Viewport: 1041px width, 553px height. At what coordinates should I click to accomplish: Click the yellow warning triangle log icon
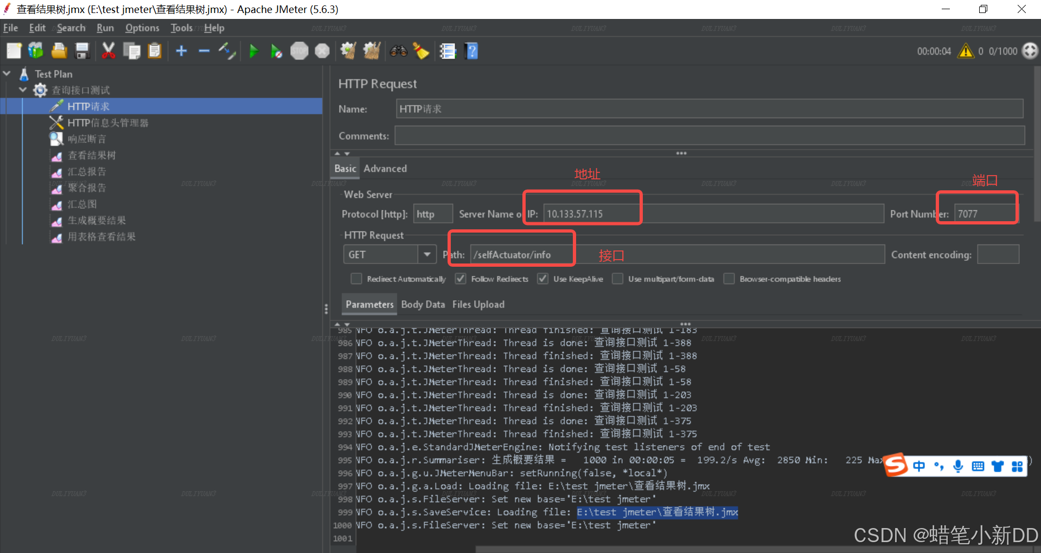click(x=966, y=51)
